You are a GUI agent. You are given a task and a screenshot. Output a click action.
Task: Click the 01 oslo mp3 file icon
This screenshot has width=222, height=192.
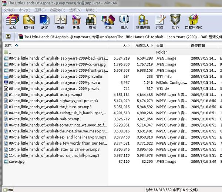(x=6, y=95)
